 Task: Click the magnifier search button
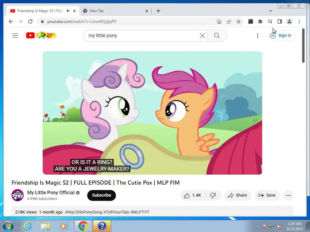217,36
